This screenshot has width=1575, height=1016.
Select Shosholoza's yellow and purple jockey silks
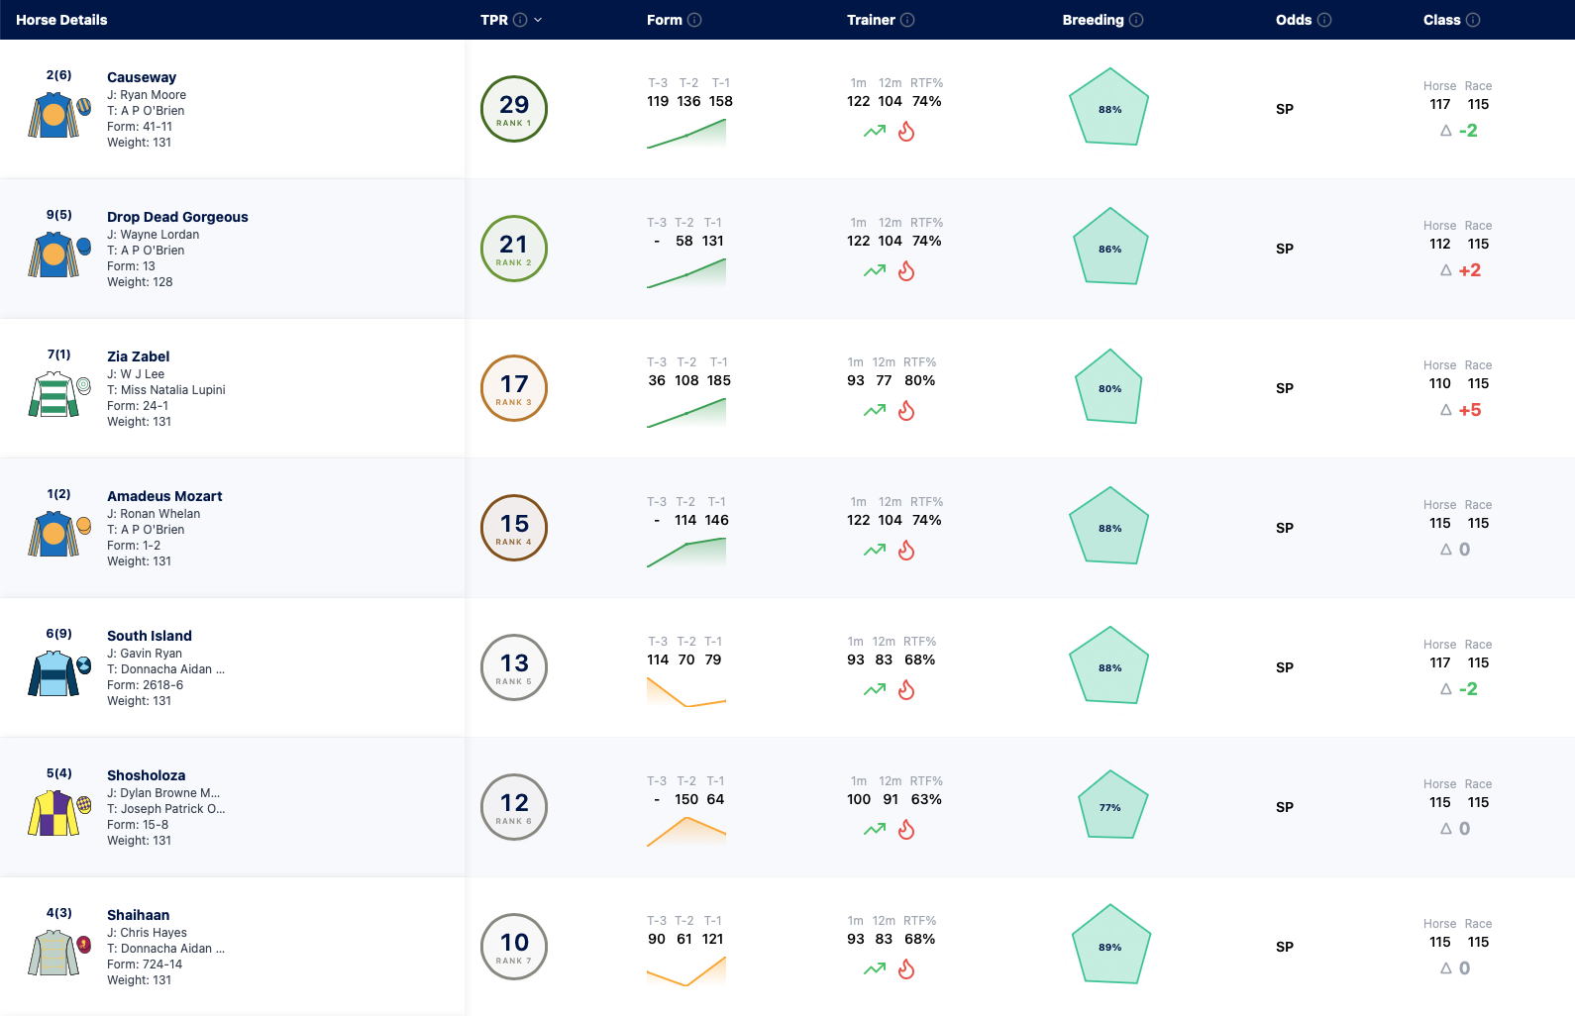point(53,813)
